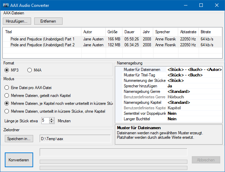This screenshot has width=225, height=172.
Task: Choose the M4A format option
Action: [30, 70]
